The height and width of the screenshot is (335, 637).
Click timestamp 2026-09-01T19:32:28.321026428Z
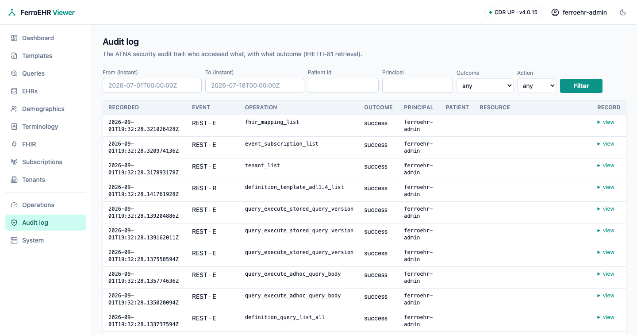(x=144, y=126)
